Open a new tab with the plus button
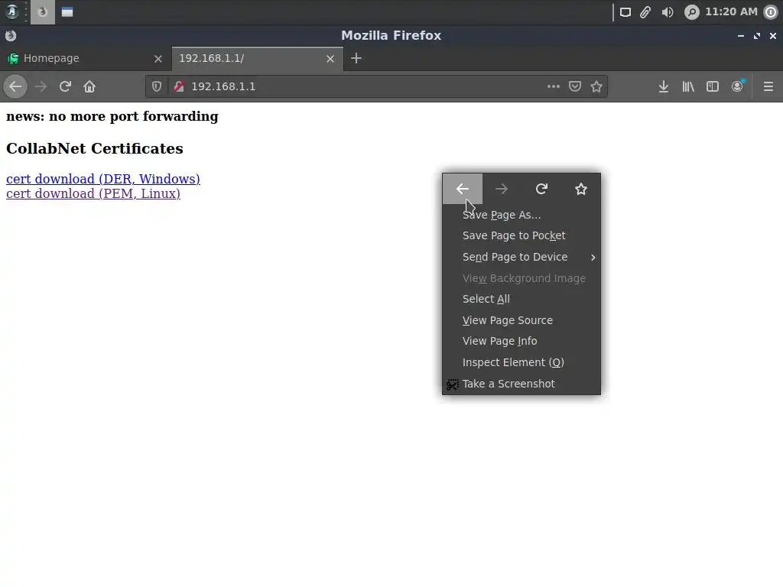 tap(356, 58)
